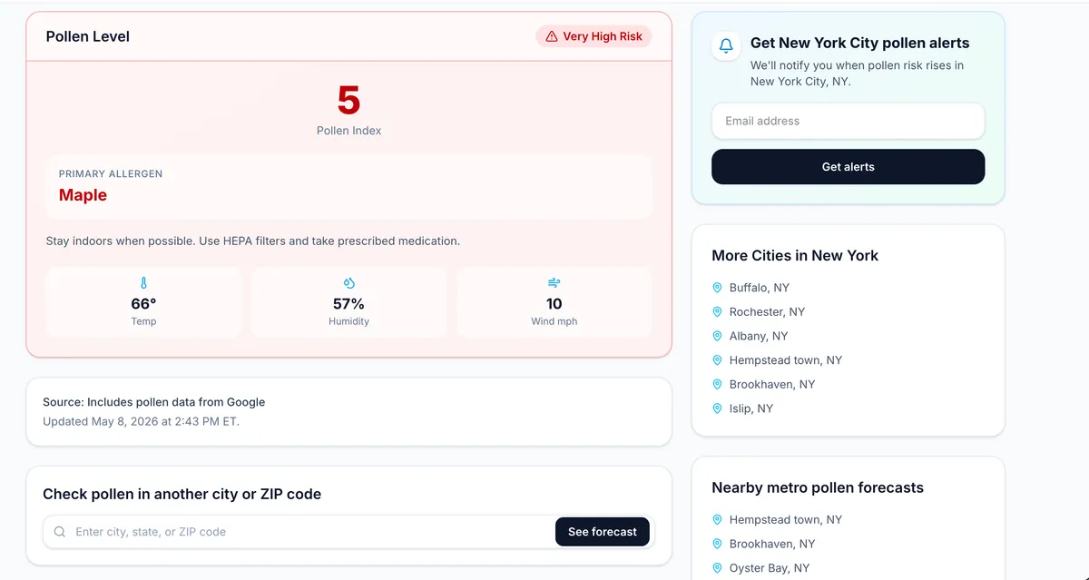The image size is (1089, 580).
Task: Click the Nearby metro pollen forecasts heading
Action: coord(818,487)
